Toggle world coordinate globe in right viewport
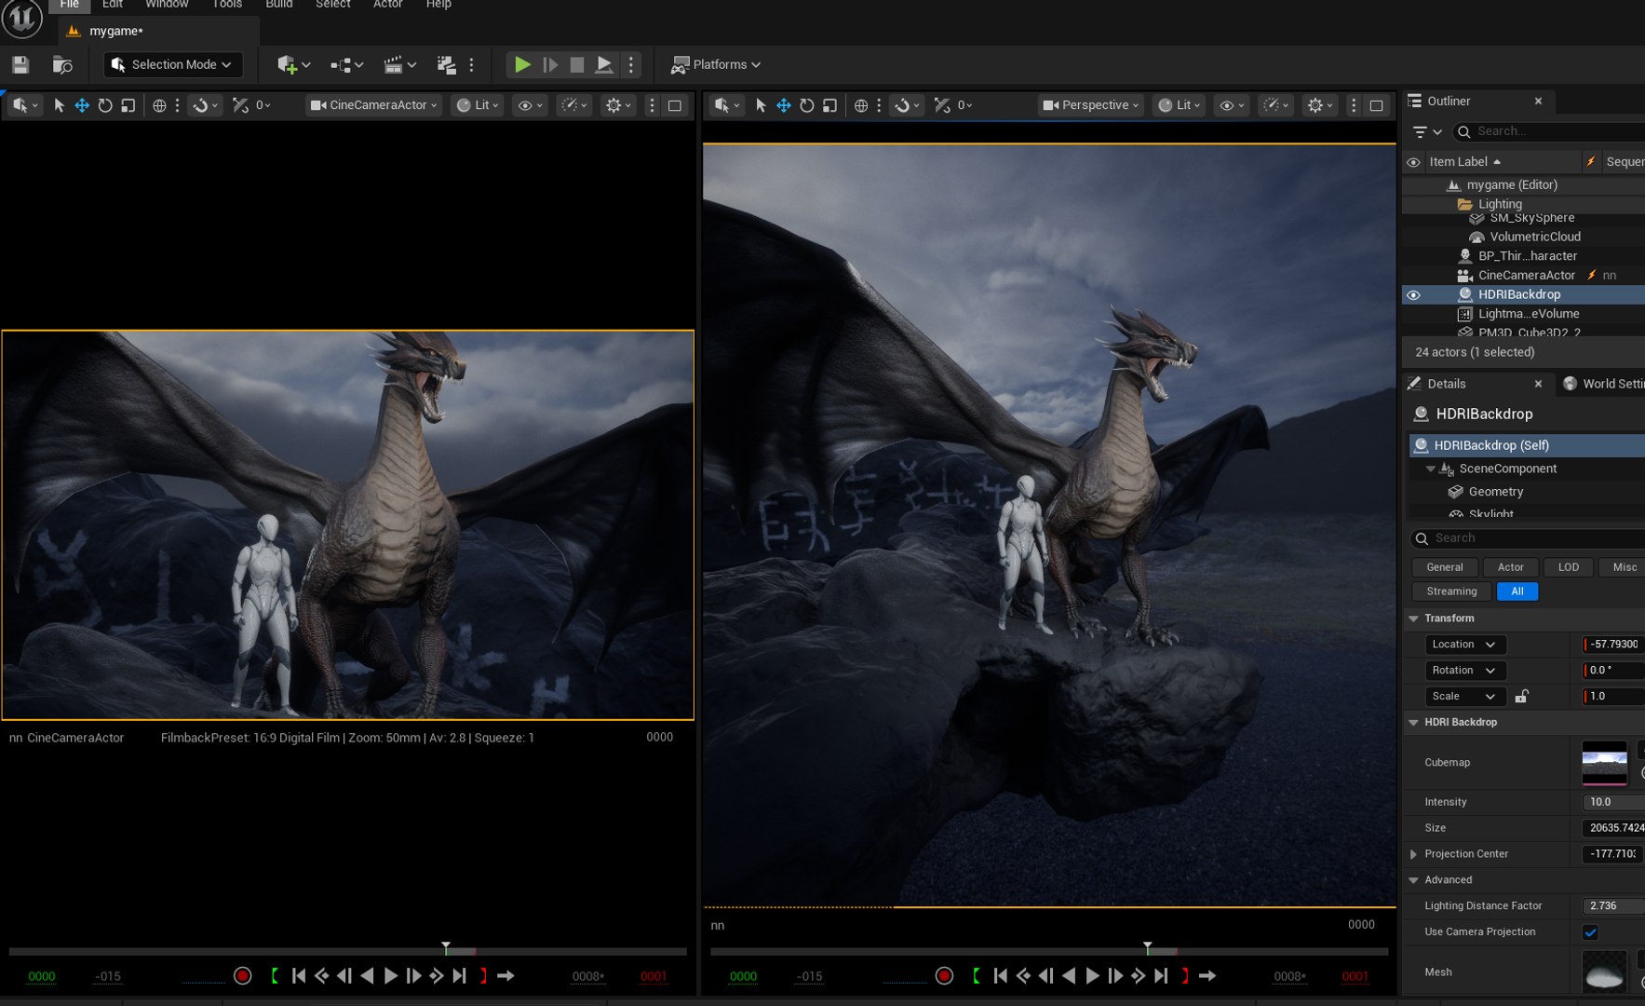Screen dimensions: 1645x1006 pyautogui.click(x=861, y=105)
